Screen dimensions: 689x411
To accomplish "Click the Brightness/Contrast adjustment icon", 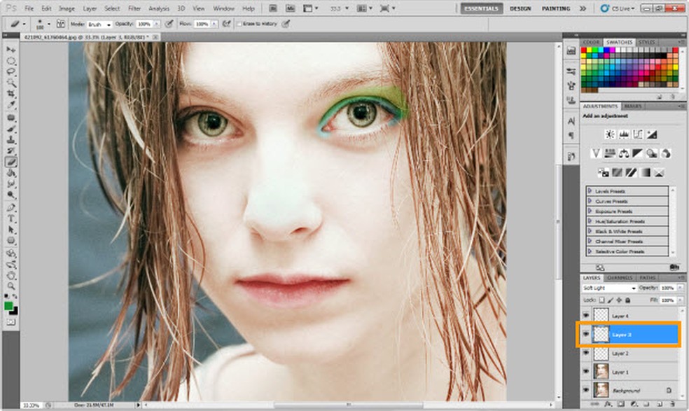I will click(610, 134).
